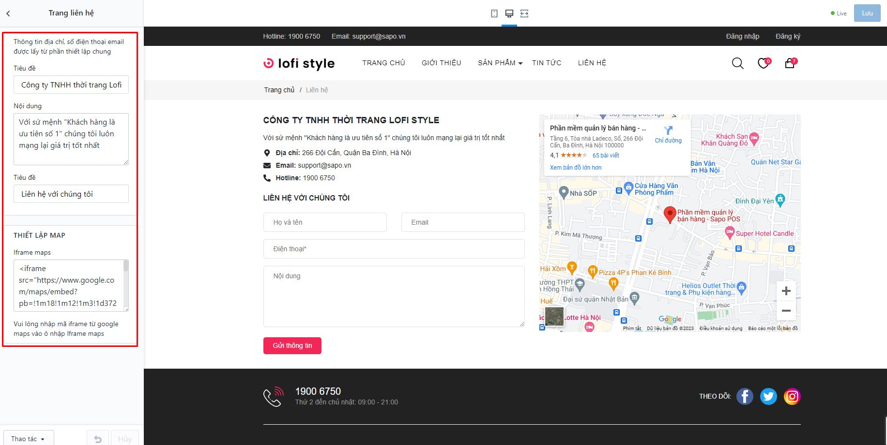Switch preview to mobile device icon
Viewport: 887px width, 445px height.
pos(494,14)
